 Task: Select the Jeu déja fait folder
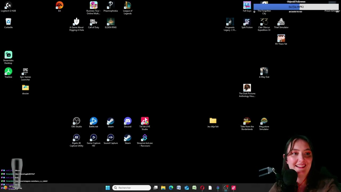(213, 122)
